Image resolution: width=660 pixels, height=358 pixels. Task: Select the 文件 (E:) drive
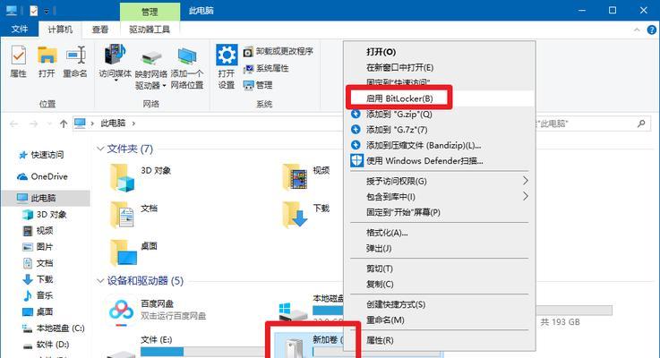point(184,347)
